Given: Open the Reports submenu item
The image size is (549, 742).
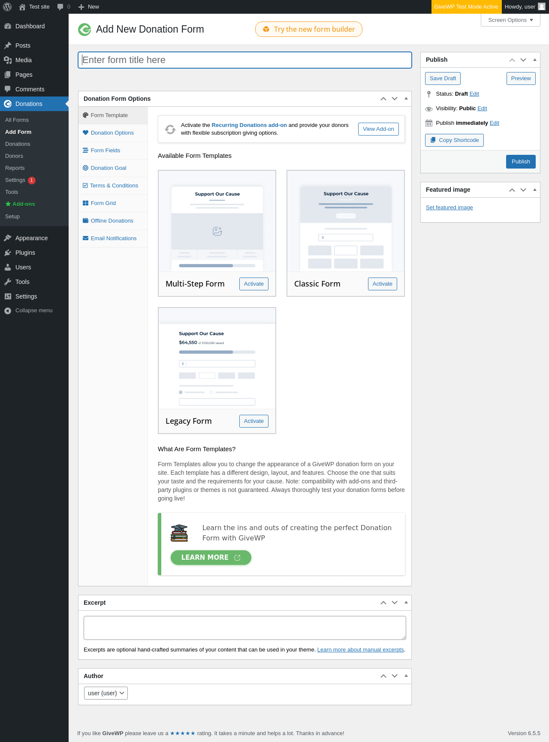Looking at the screenshot, I should [15, 168].
